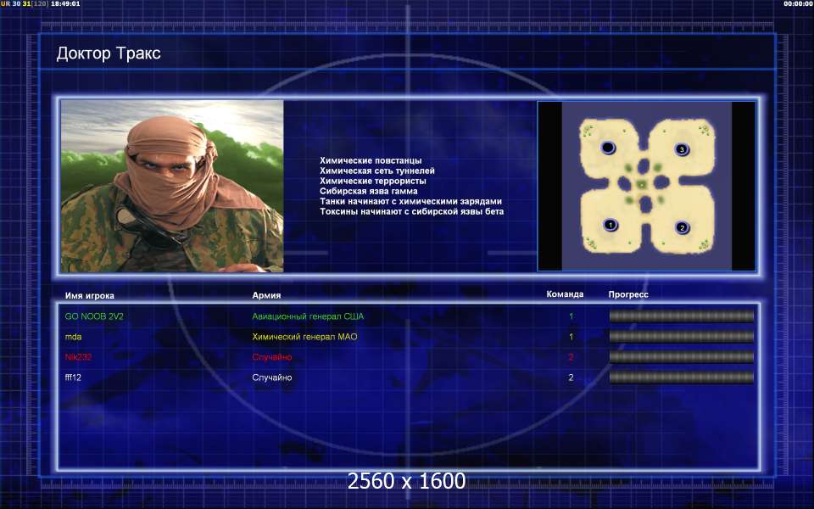Click the Команда column header

coord(565,294)
